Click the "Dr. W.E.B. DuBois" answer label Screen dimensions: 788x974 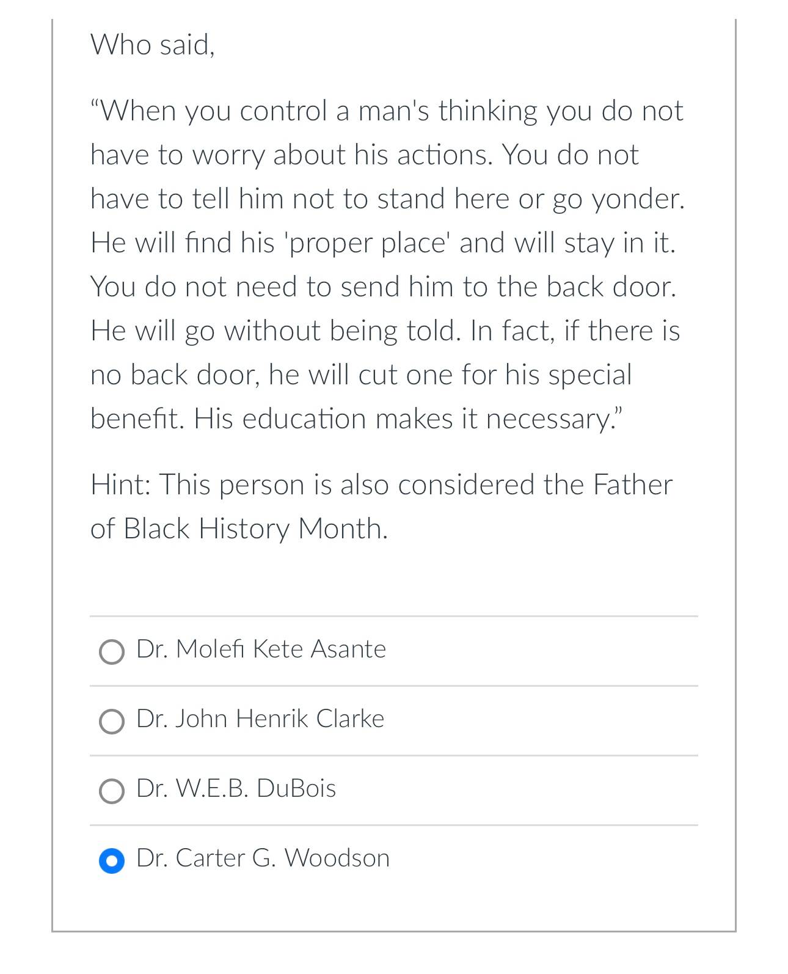click(236, 788)
